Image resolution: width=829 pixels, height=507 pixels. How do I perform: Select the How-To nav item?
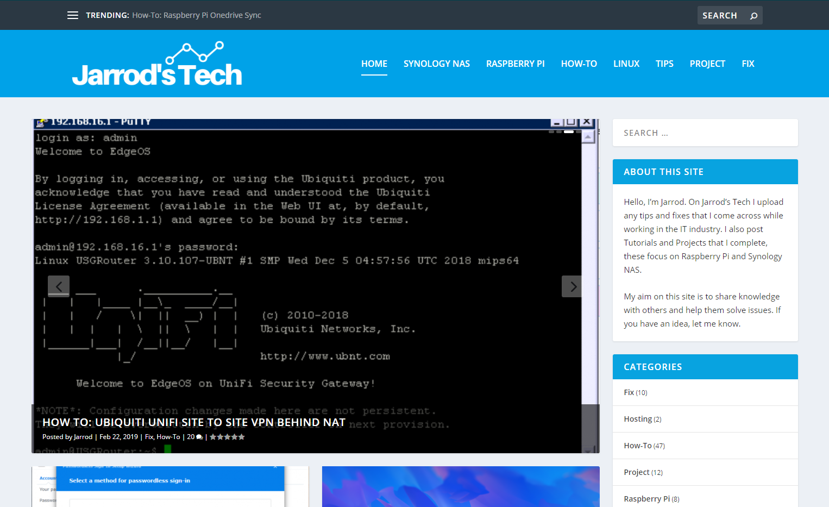(579, 64)
